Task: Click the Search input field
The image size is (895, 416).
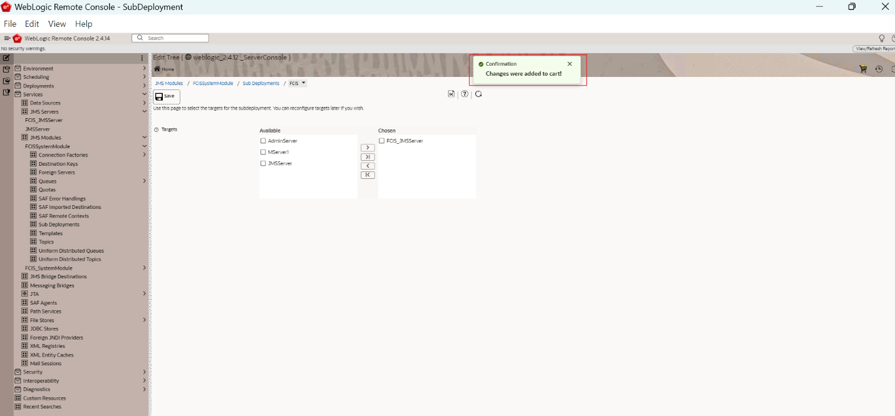Action: click(x=170, y=38)
